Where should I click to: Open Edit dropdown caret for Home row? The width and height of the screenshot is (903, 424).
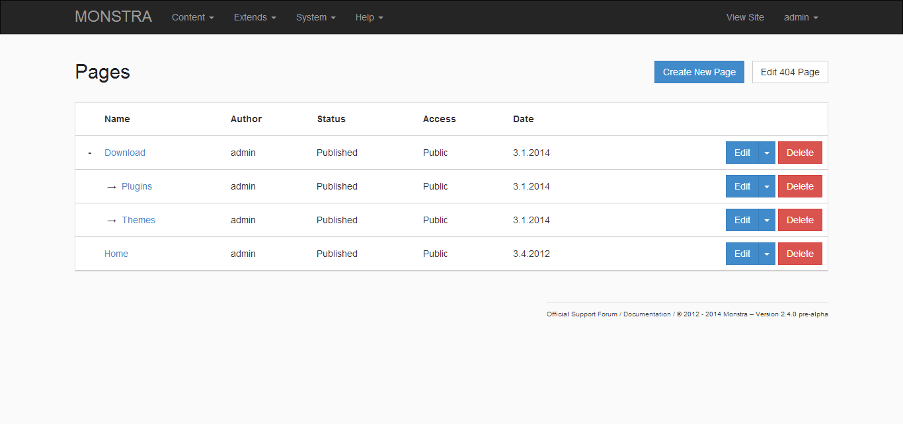tap(767, 254)
